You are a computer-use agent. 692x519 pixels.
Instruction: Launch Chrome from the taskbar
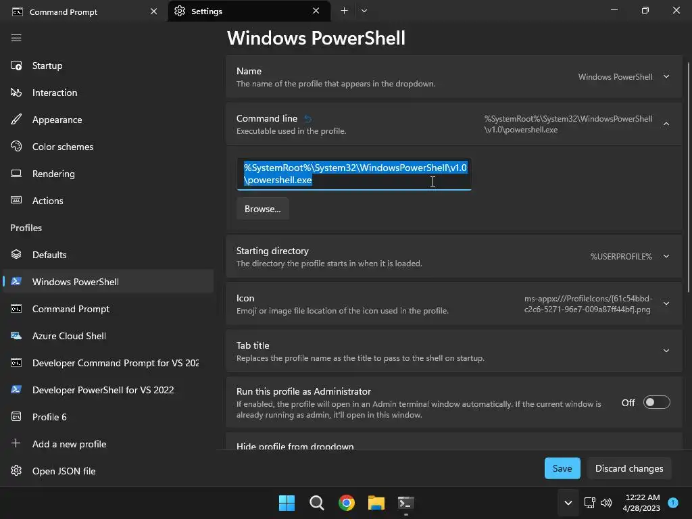coord(347,503)
